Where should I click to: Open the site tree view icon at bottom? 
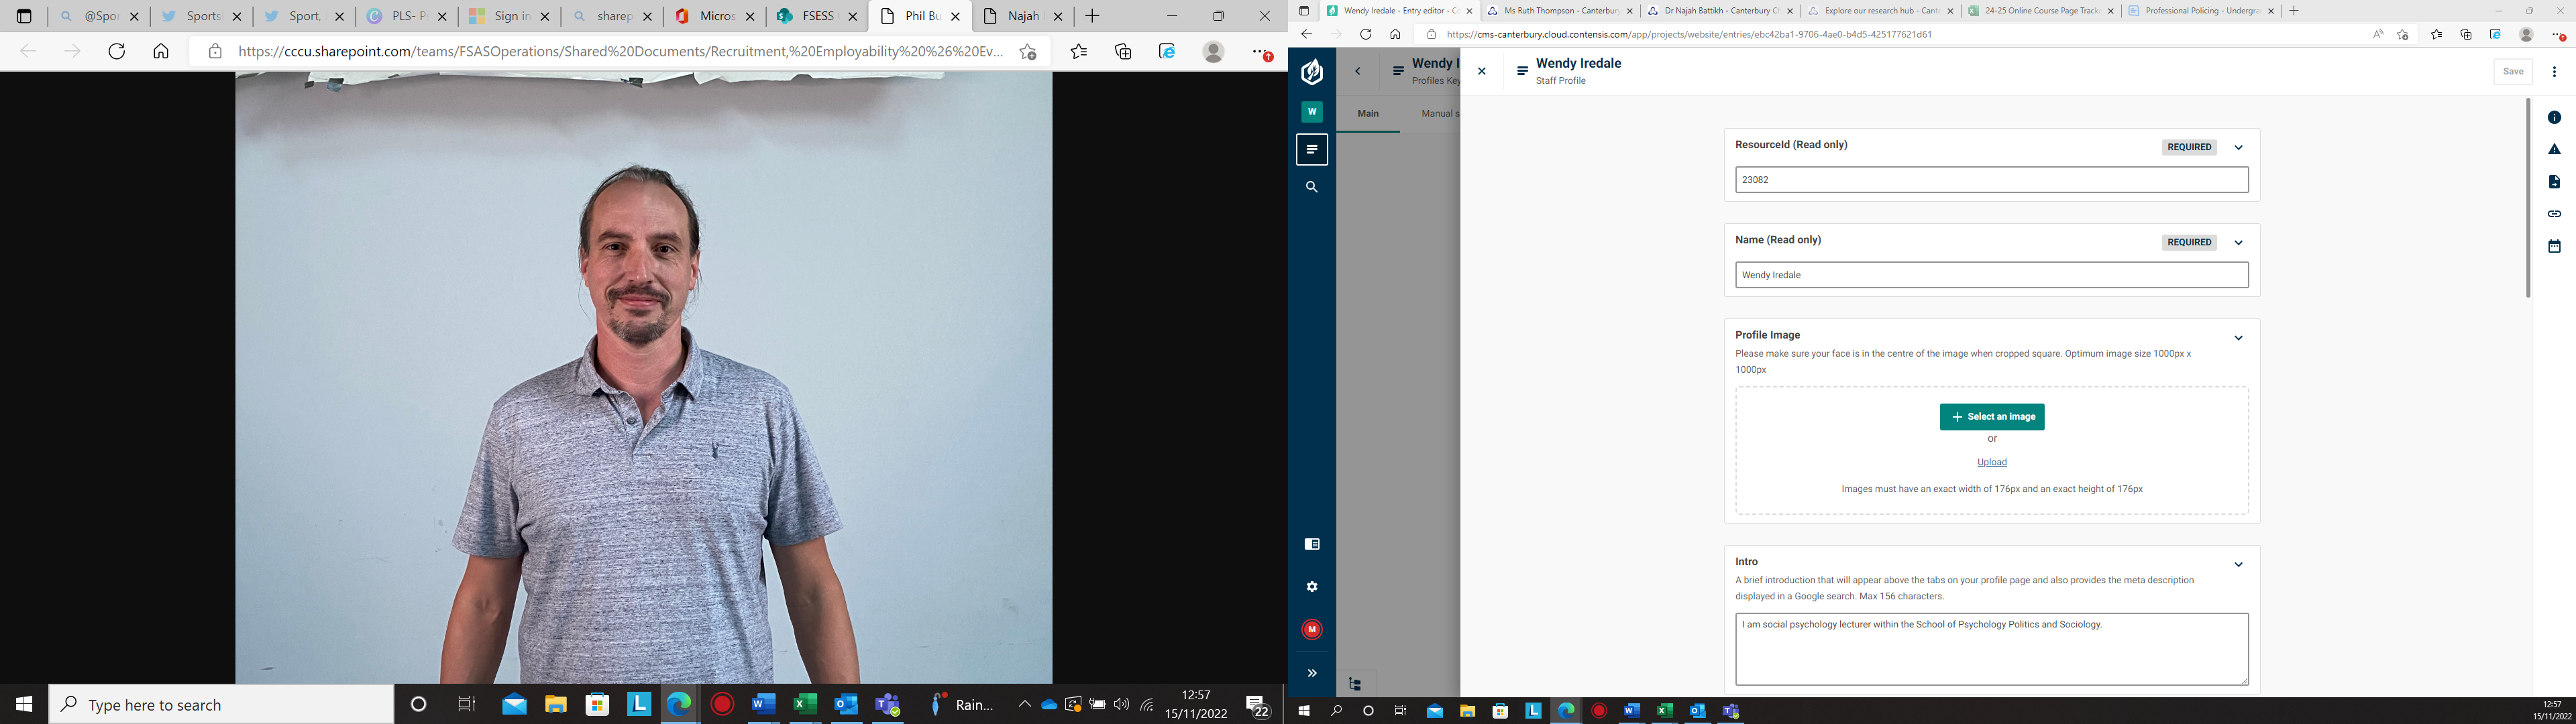1355,684
